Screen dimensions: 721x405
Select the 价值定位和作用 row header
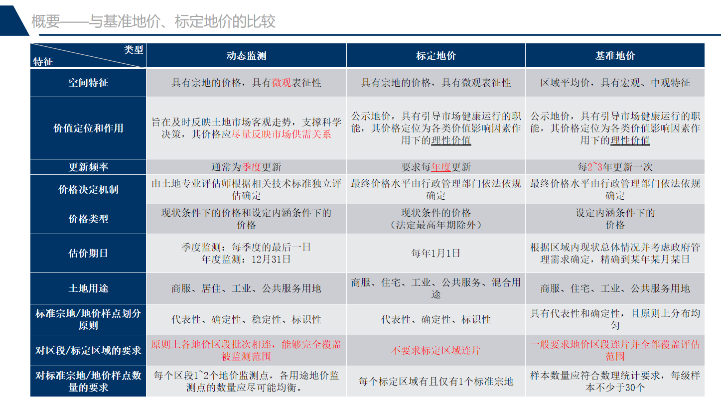point(88,128)
